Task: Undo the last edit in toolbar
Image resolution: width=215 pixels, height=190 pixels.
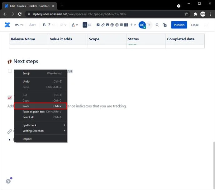Action: pyautogui.click(x=17, y=25)
